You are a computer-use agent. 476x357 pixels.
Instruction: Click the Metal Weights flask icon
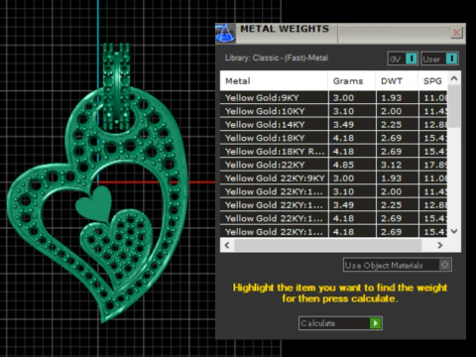tap(225, 33)
